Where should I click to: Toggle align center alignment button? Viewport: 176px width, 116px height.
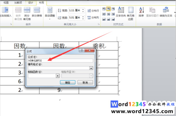[x=109, y=14]
